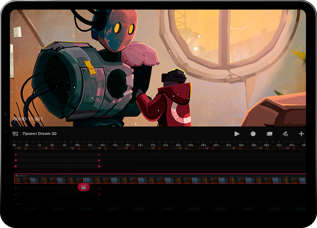Add new content with the plus icon
Screen dimensions: 317x228
(301, 134)
